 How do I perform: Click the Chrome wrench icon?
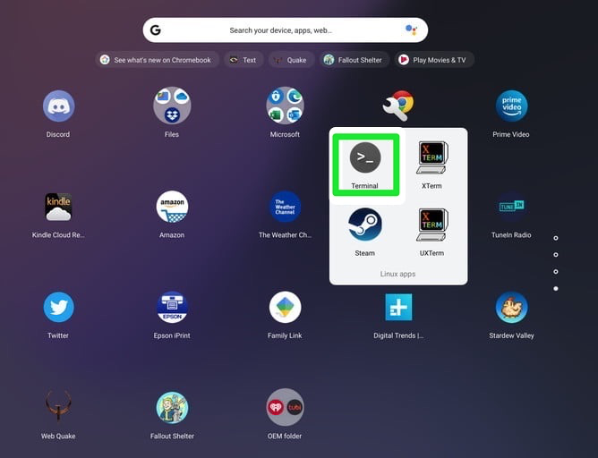click(x=398, y=106)
